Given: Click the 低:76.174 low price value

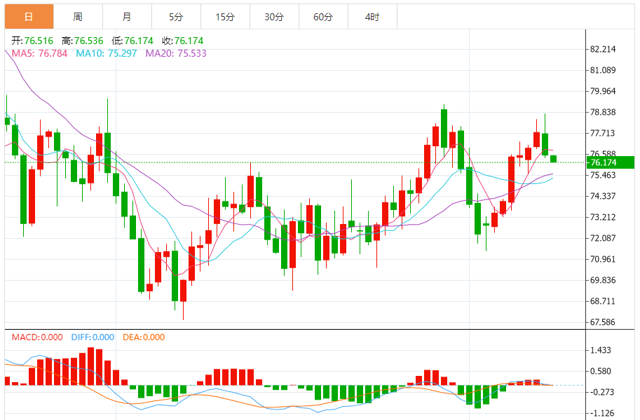Looking at the screenshot, I should [x=132, y=41].
